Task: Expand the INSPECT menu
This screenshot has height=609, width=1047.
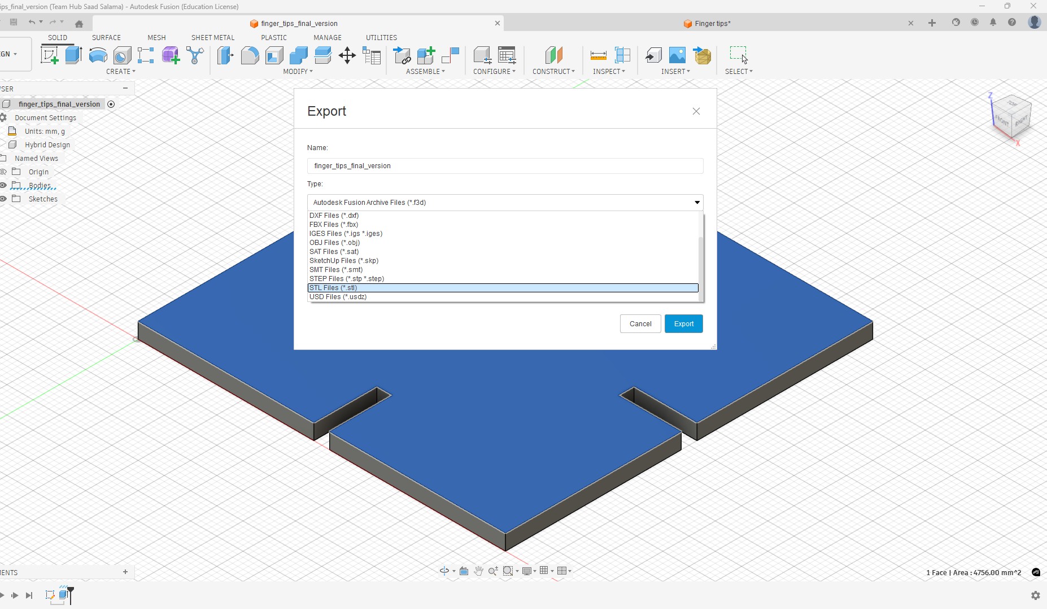Action: [609, 72]
